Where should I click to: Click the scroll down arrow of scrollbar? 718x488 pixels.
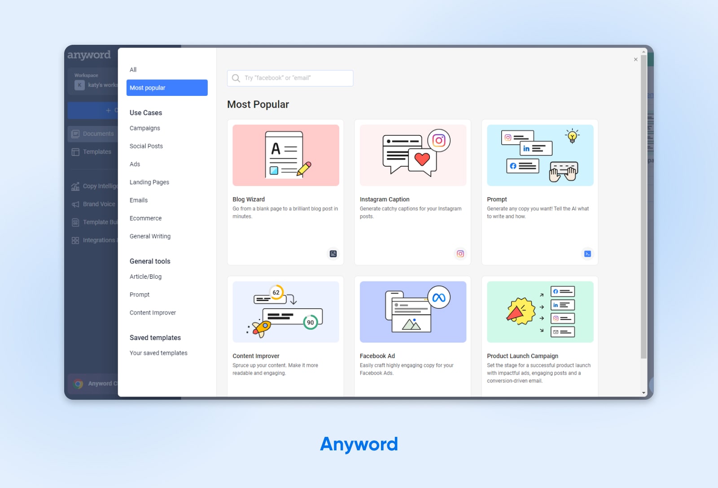(644, 393)
